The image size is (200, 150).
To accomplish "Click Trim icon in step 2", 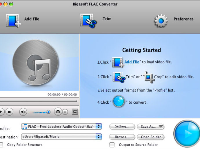I will pyautogui.click(x=119, y=77).
